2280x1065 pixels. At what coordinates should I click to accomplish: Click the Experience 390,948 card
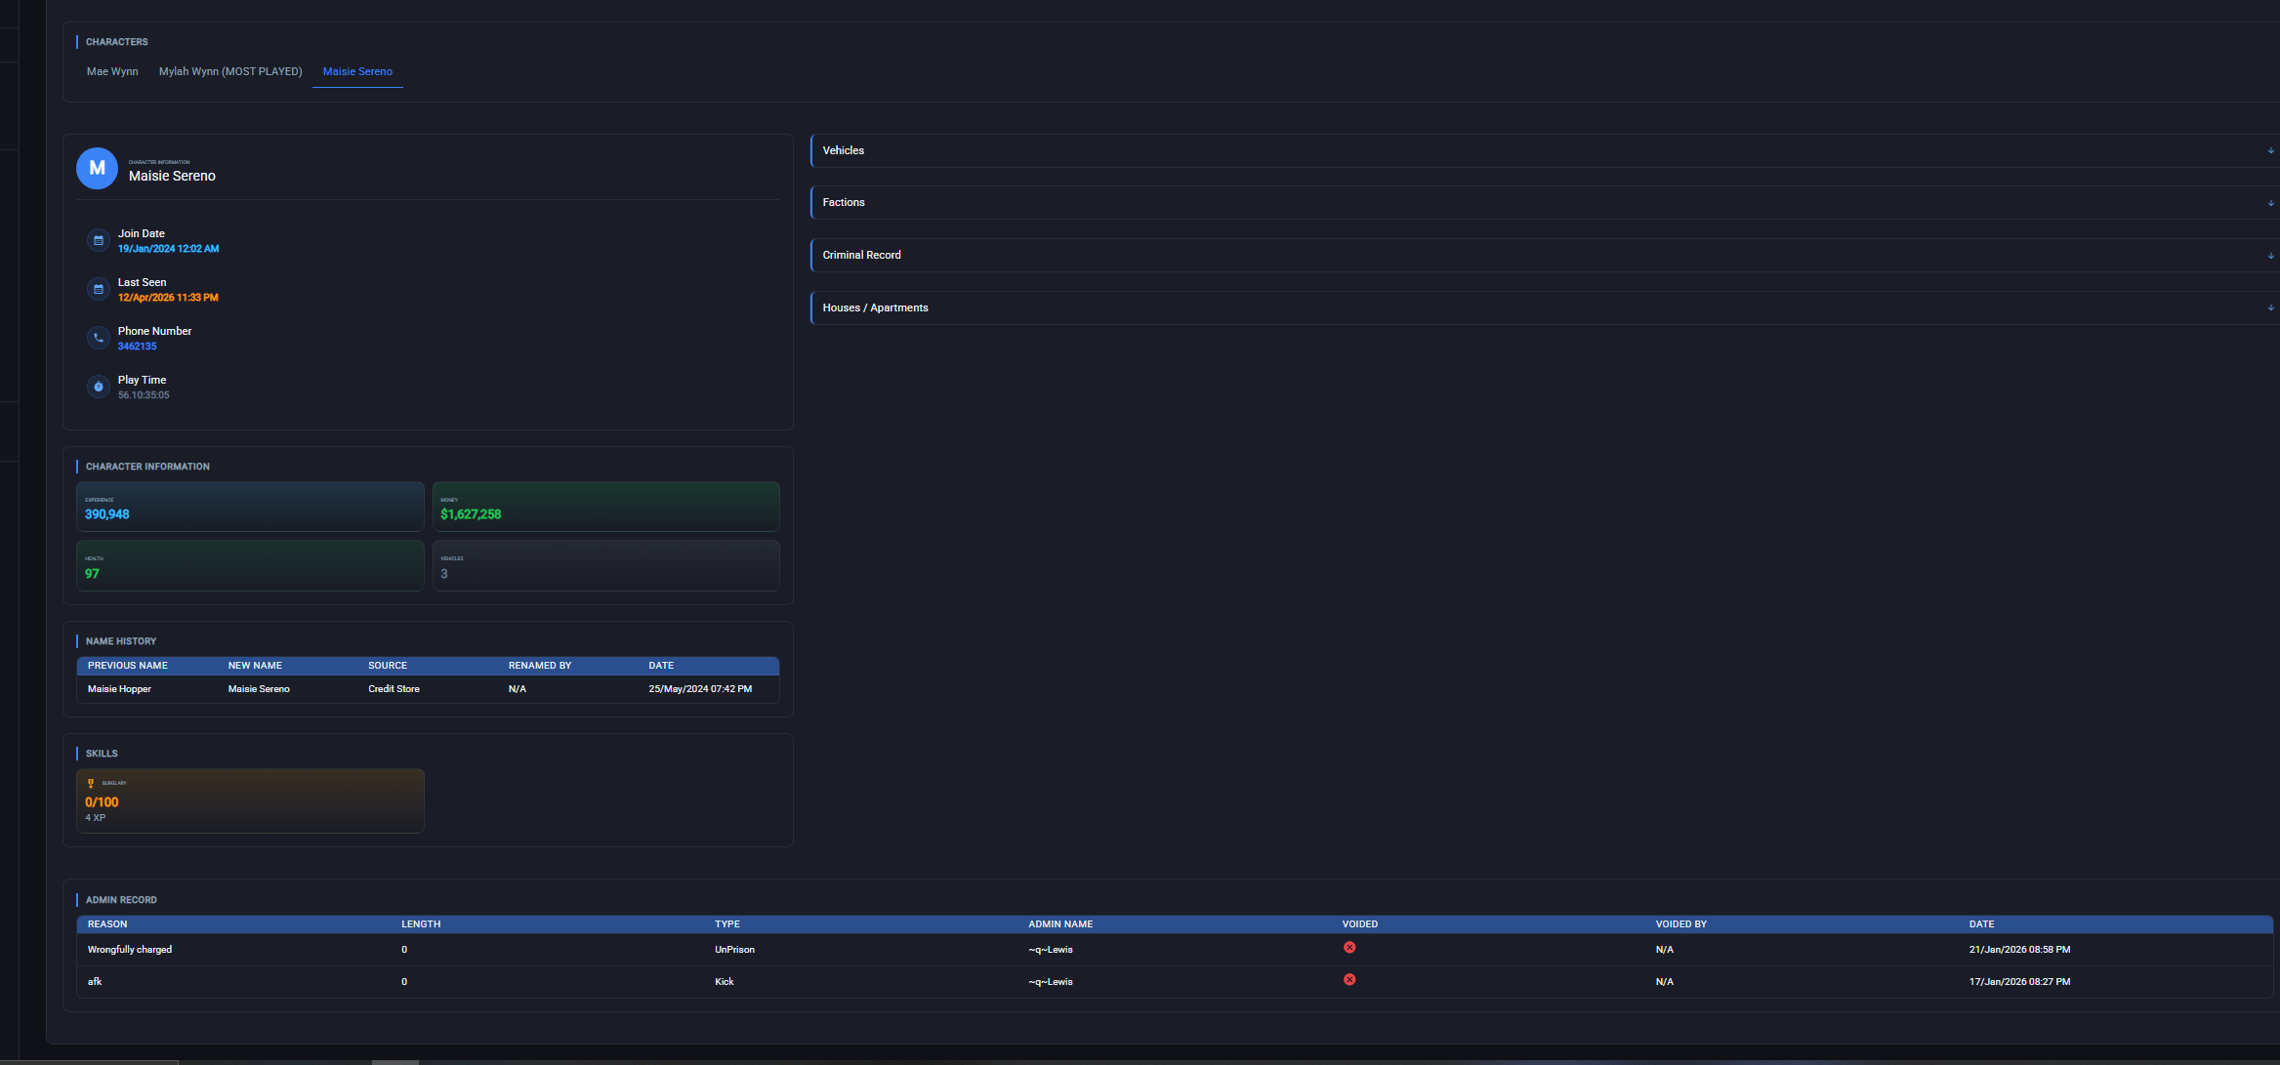(250, 507)
